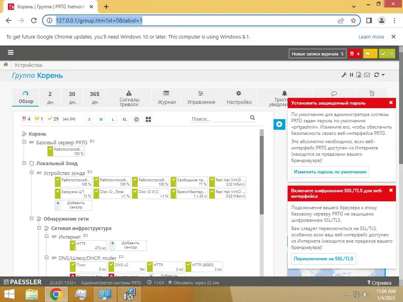
Task: Open the PRTG hamburger main menu
Action: click(x=11, y=52)
